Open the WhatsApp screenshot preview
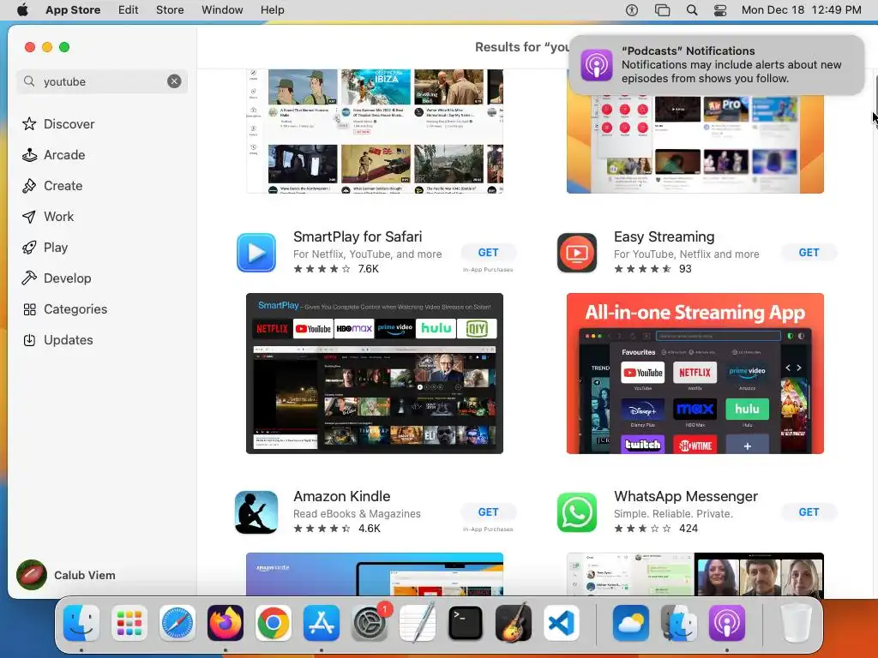 [695, 574]
